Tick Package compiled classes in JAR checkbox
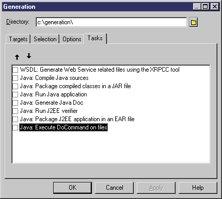 point(15,86)
